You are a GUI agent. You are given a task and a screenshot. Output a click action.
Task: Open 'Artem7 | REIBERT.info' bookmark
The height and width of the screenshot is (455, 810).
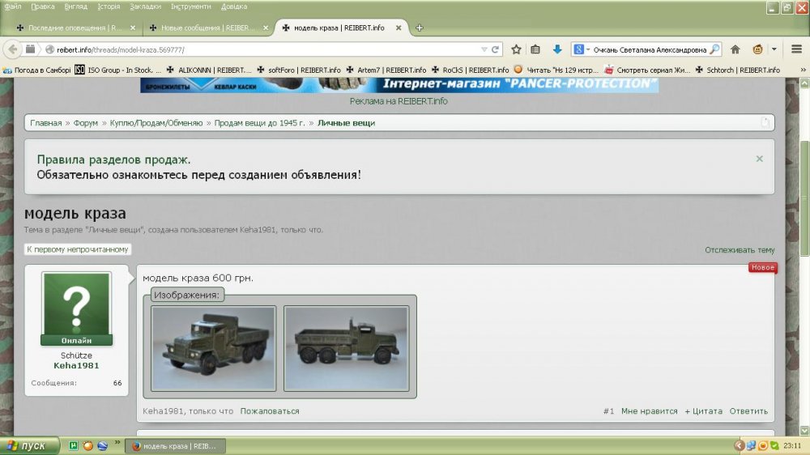(386, 70)
